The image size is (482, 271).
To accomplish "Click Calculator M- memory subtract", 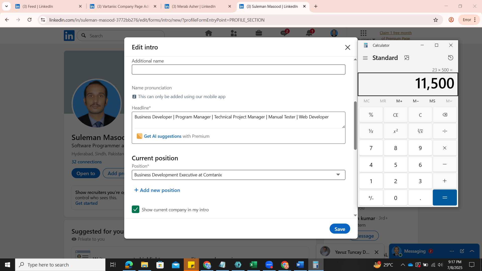I will pos(416,101).
